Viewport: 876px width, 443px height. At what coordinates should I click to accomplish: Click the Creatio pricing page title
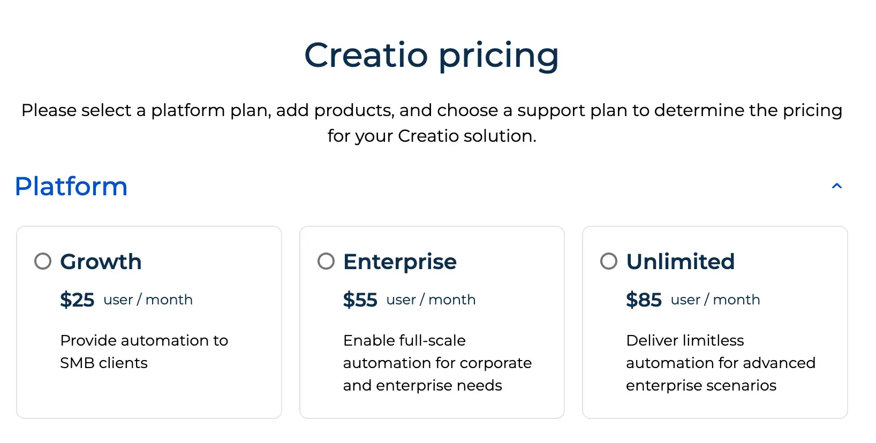[432, 55]
